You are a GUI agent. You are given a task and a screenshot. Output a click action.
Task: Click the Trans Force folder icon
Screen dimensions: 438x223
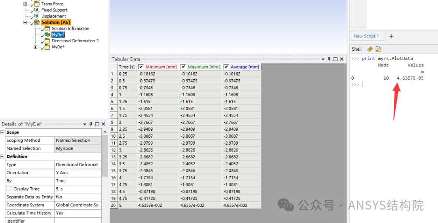[x=37, y=4]
